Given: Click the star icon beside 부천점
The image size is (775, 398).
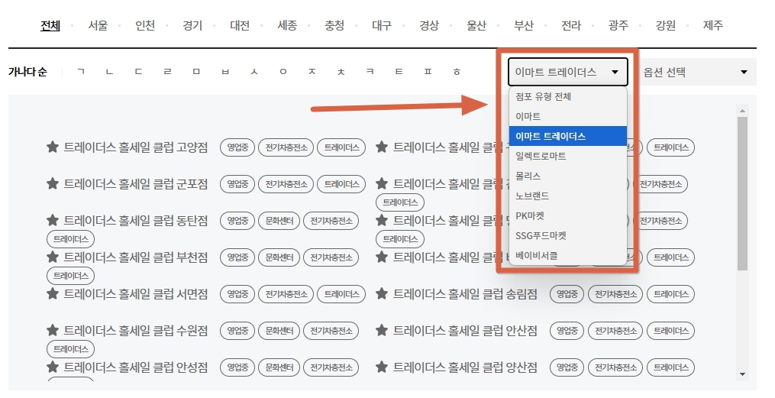Looking at the screenshot, I should [53, 257].
